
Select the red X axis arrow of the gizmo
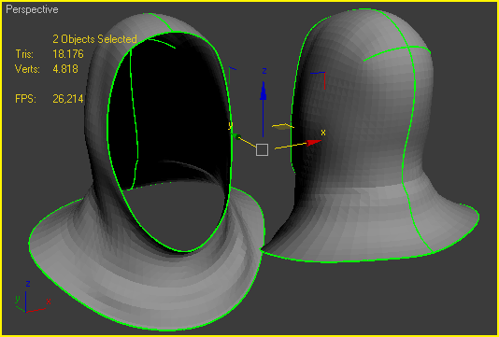coord(313,143)
